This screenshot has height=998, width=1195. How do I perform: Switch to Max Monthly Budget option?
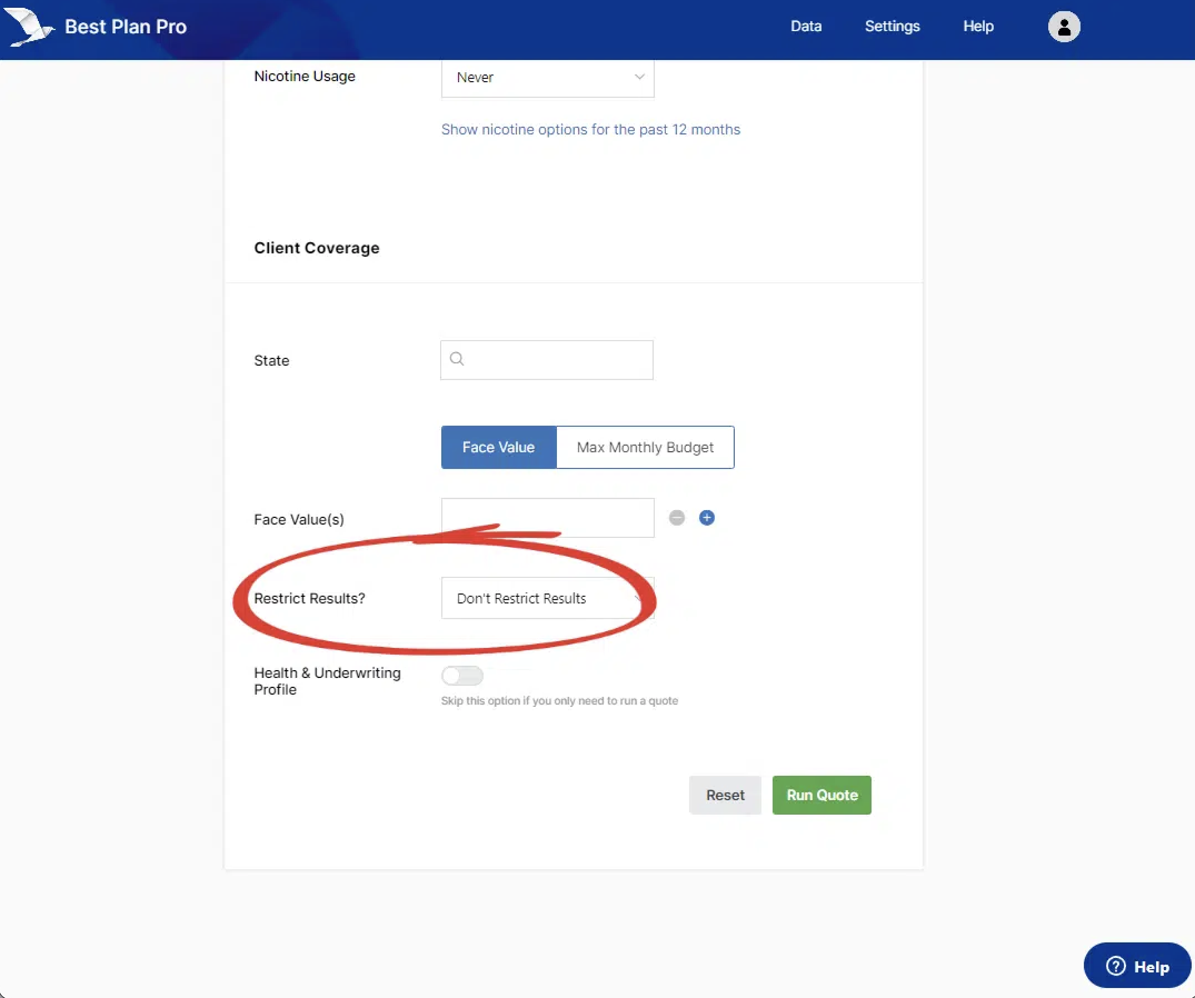(x=645, y=447)
